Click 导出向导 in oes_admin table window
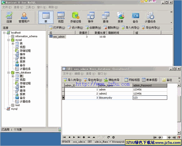 (93, 80)
